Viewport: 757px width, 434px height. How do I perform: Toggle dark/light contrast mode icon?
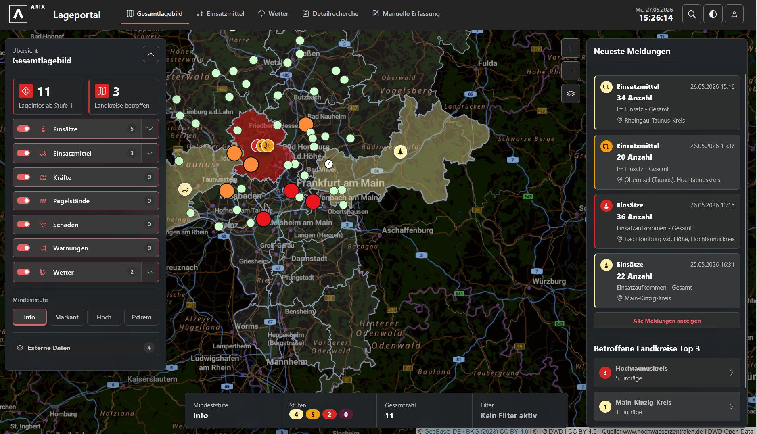pos(713,14)
